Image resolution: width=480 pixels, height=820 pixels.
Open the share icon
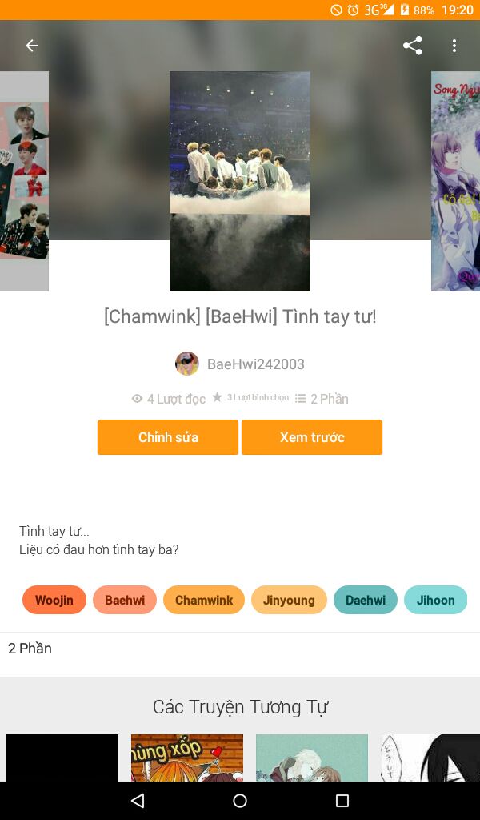click(x=413, y=46)
